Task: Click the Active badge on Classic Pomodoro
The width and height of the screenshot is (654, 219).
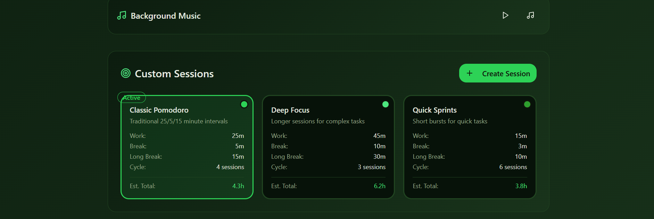Action: coord(132,98)
